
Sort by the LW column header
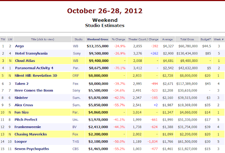10,39
